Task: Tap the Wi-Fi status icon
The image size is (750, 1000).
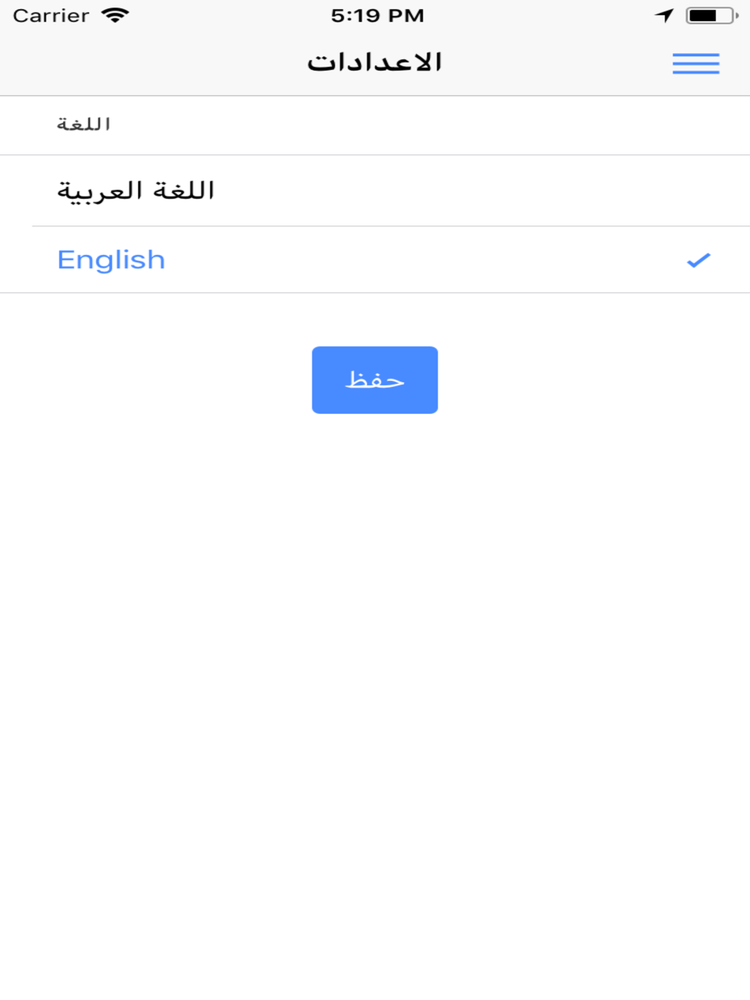Action: [115, 15]
